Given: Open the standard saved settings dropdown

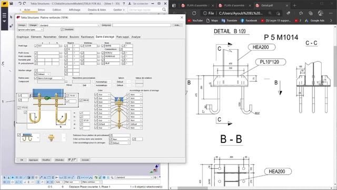Looking at the screenshot, I should coord(70,25).
